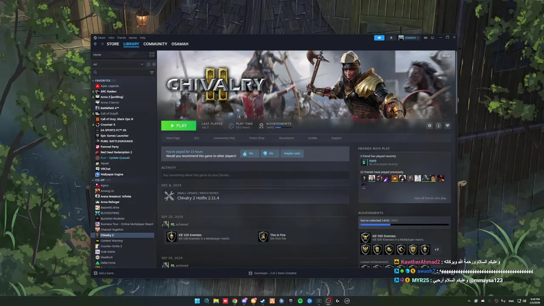544x306 pixels.
Task: Select Counter-Strike 2 in the library
Action: click(111, 246)
